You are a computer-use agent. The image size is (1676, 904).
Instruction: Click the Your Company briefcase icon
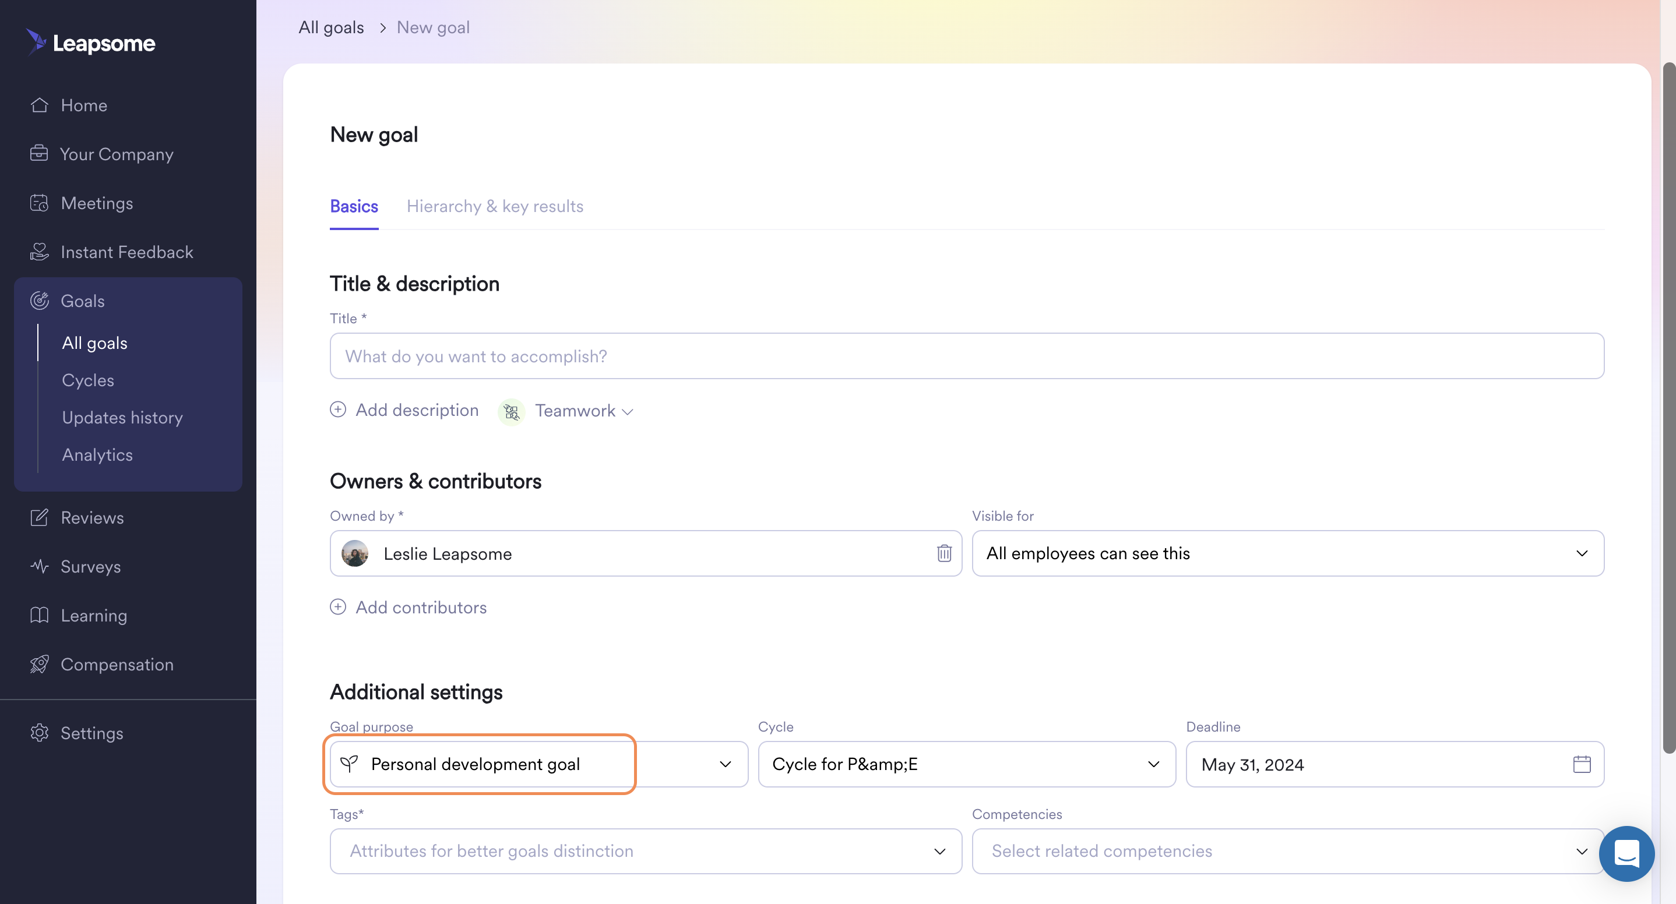point(39,154)
